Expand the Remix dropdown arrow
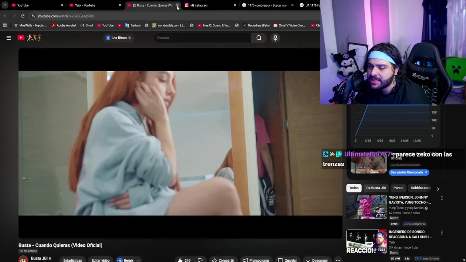 138,260
